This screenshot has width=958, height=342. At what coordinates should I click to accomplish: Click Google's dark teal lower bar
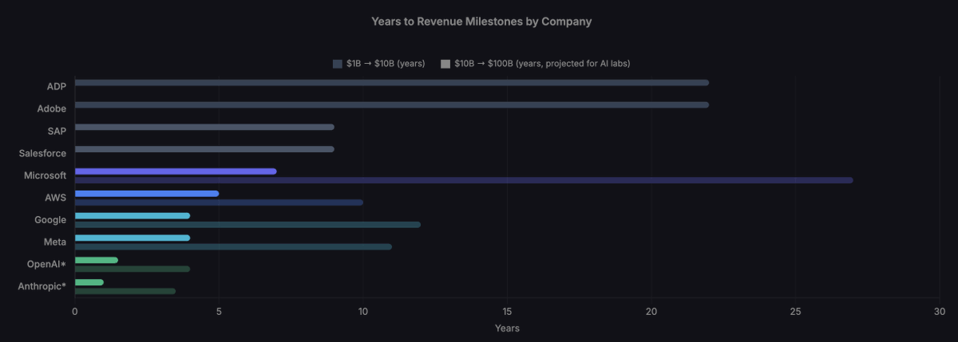(247, 224)
